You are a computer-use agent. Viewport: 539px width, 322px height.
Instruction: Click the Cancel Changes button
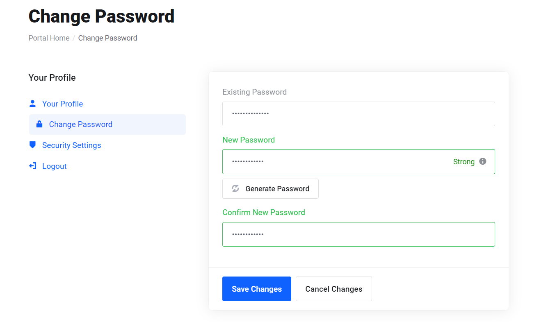pos(334,289)
